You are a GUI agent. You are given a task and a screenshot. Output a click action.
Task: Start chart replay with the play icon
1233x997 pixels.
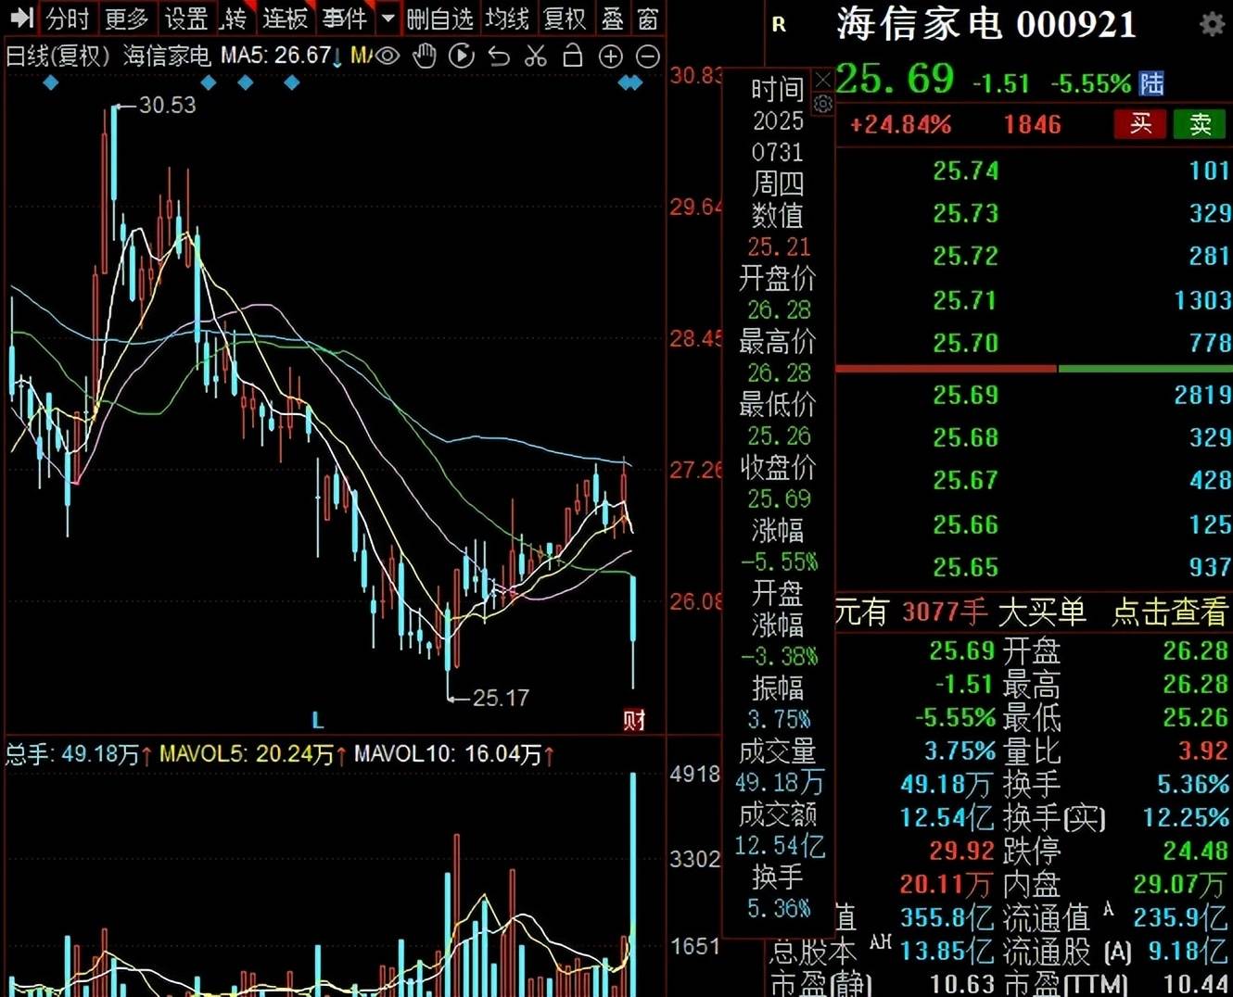click(x=461, y=57)
